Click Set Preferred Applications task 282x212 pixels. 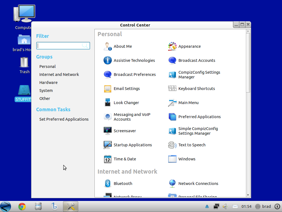tap(64, 119)
